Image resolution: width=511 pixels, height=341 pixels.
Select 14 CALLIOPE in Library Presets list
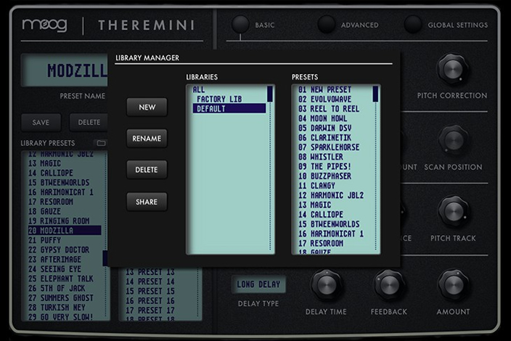point(65,173)
